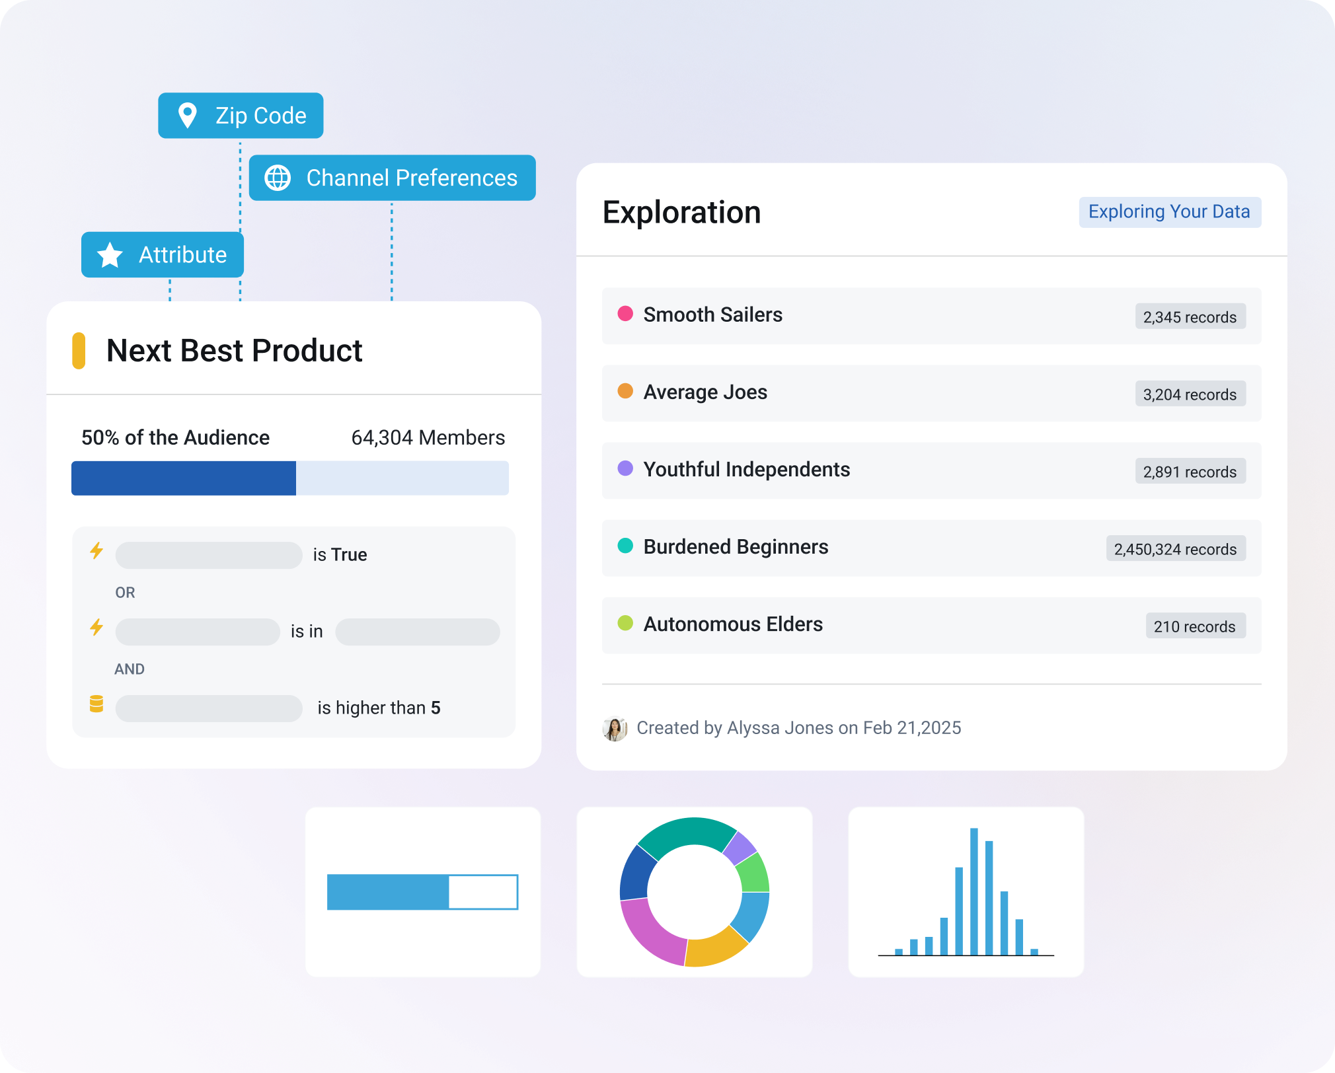Open the histogram bar chart thumbnail
Image resolution: width=1335 pixels, height=1073 pixels.
click(966, 892)
